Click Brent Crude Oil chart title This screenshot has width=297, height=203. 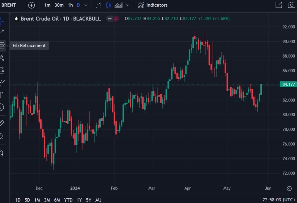61,19
